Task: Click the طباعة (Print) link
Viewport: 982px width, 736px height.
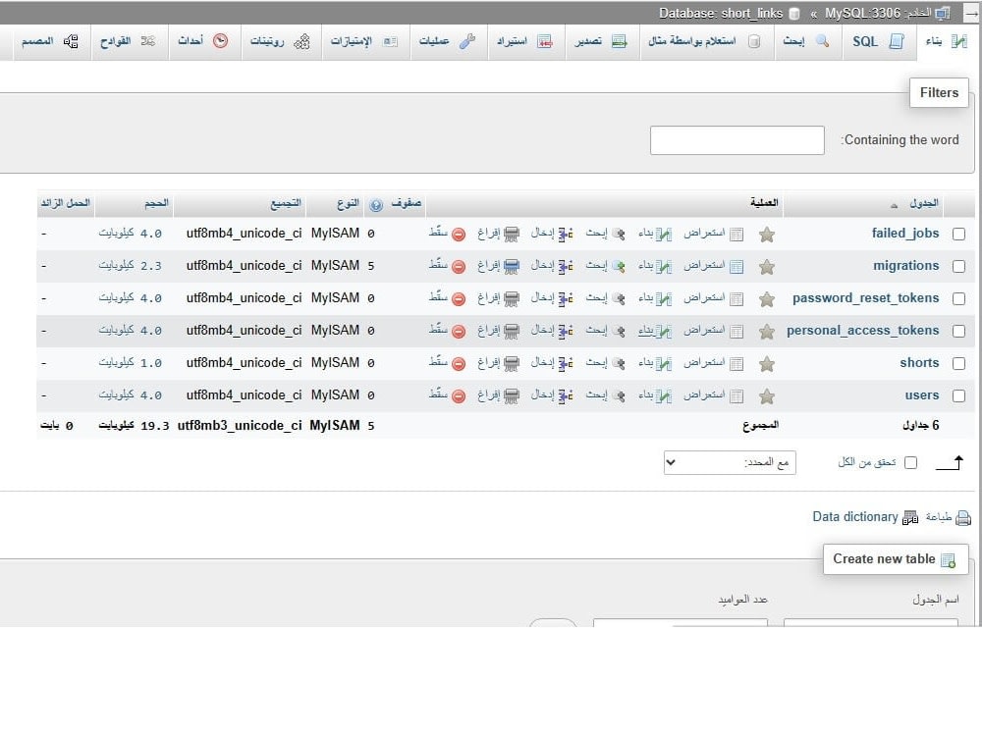Action: (x=939, y=517)
